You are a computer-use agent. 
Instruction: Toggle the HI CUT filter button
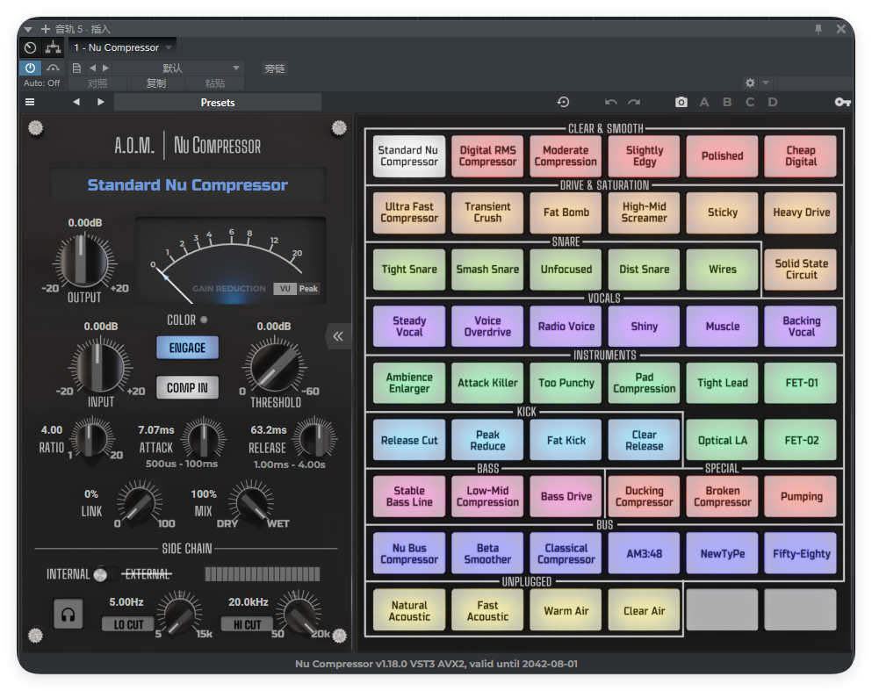247,624
